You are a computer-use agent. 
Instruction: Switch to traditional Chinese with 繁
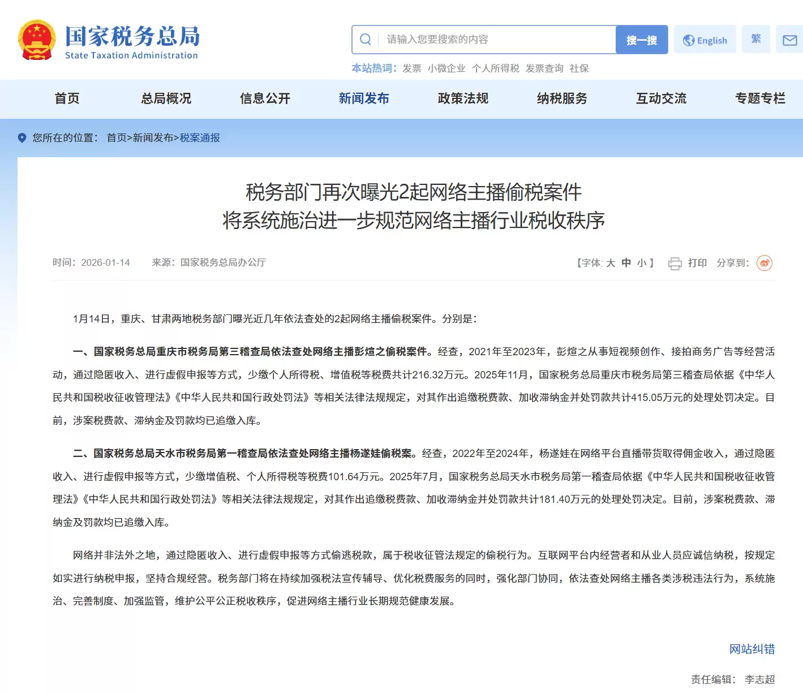click(755, 39)
